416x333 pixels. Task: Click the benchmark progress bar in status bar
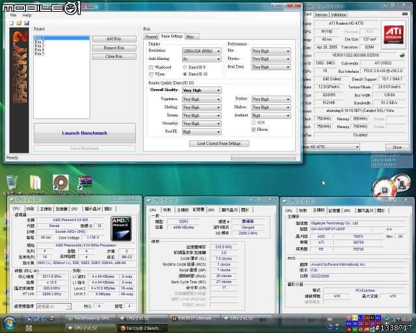coord(263,158)
